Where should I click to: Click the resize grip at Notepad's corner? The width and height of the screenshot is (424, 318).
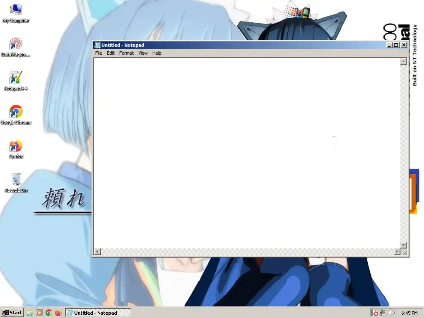tap(405, 253)
